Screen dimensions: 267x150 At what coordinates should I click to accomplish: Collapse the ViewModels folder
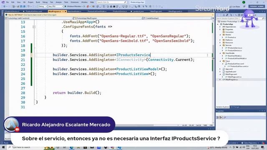tap(220, 53)
